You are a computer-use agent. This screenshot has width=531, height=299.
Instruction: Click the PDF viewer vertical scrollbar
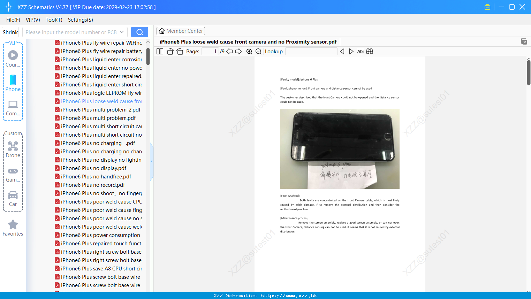(x=529, y=72)
